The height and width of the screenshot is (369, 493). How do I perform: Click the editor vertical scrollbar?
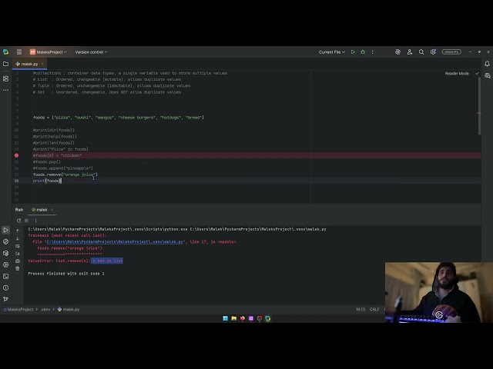click(x=479, y=107)
